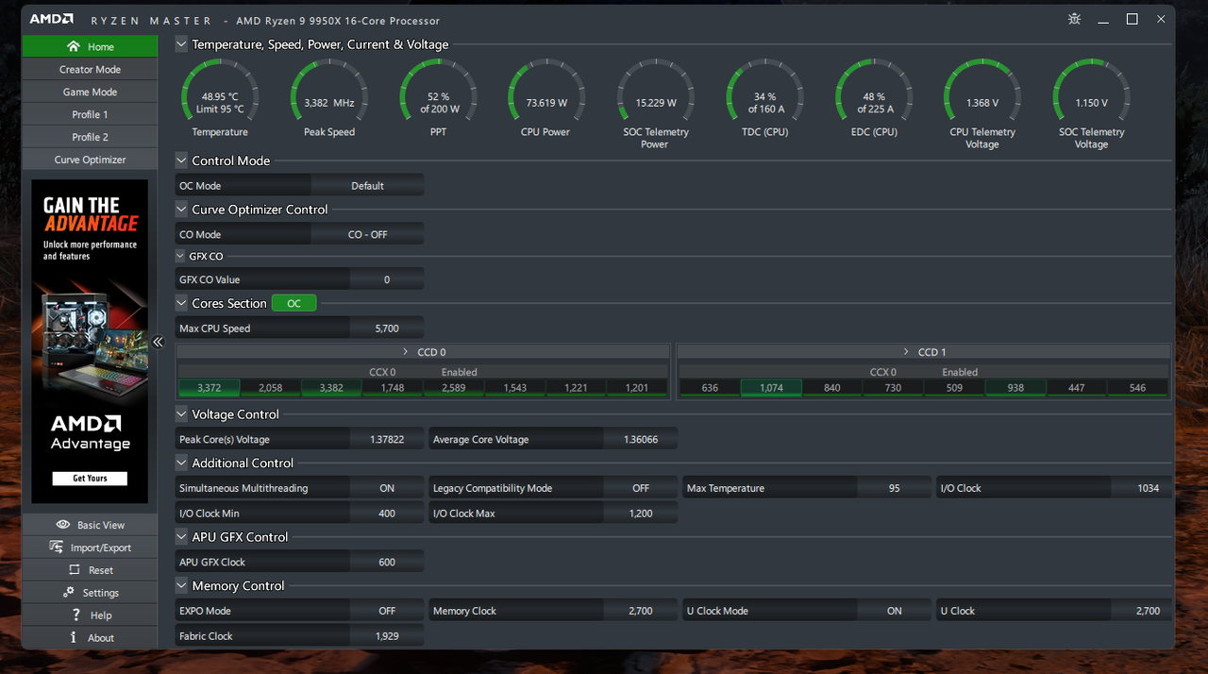Switch to Game Mode profile
This screenshot has height=674, width=1208.
click(x=90, y=92)
